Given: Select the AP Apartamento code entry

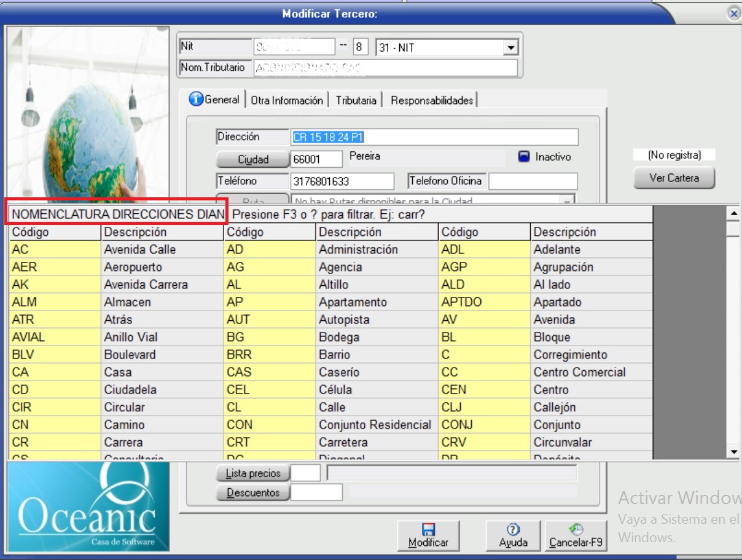Looking at the screenshot, I should 270,302.
